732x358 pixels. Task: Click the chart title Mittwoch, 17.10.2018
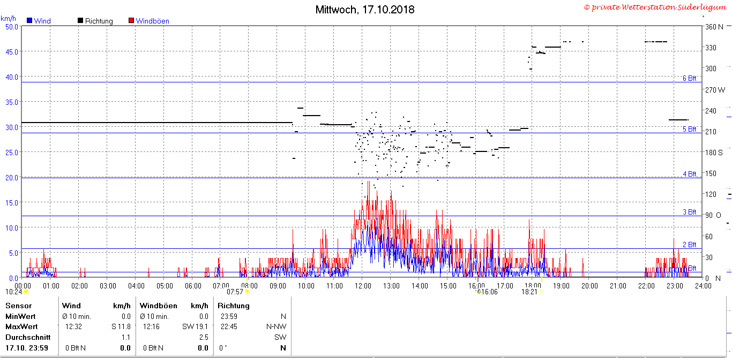(365, 10)
